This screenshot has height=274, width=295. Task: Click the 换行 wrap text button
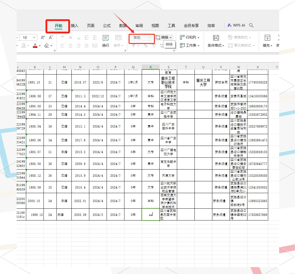105,41
